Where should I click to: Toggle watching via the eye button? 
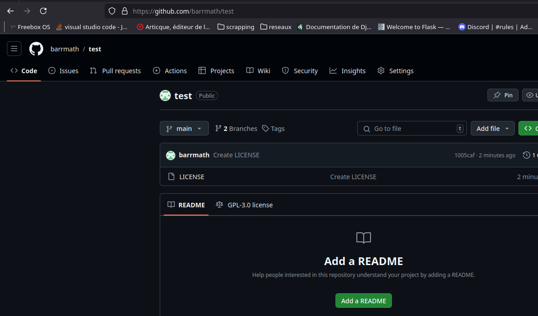point(531,95)
